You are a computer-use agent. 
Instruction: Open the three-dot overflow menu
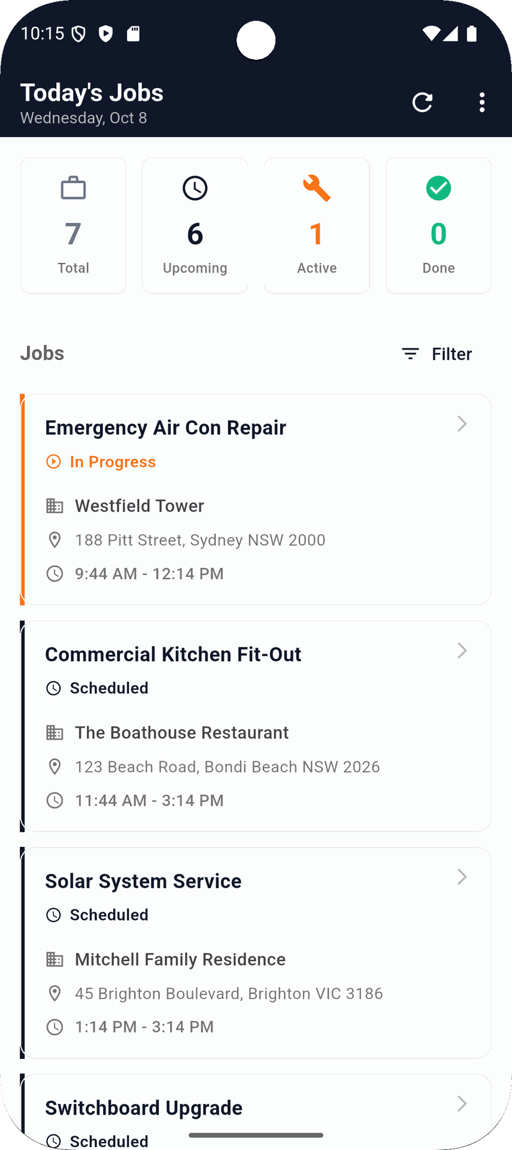482,102
